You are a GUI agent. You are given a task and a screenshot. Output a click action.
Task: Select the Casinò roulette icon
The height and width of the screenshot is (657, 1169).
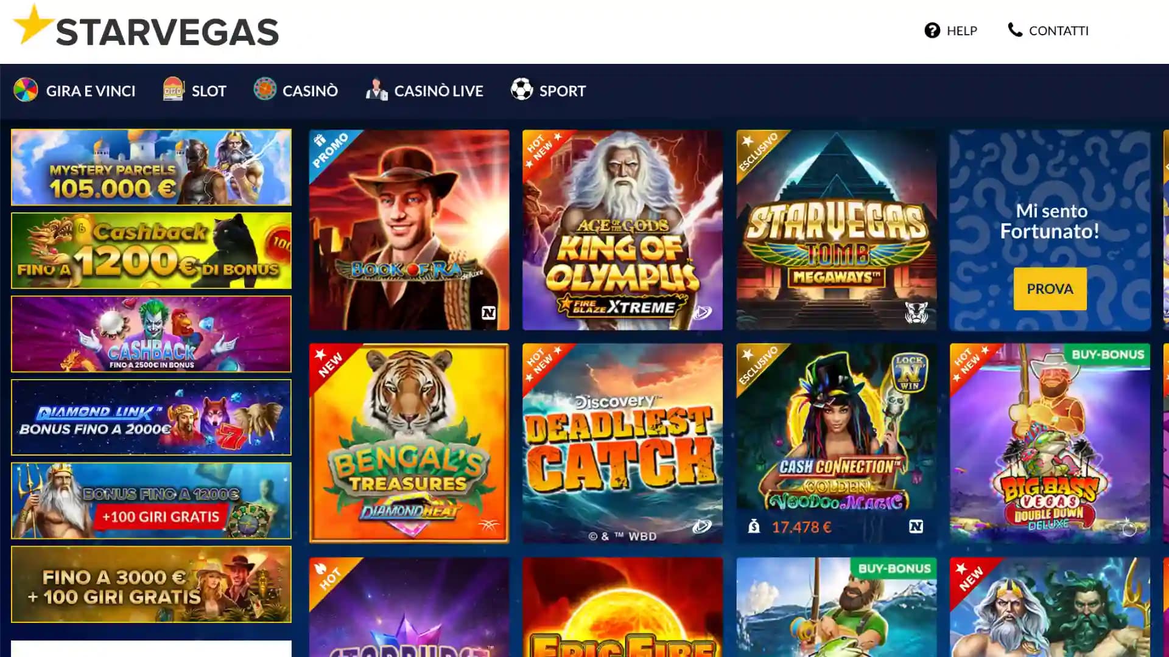[265, 89]
